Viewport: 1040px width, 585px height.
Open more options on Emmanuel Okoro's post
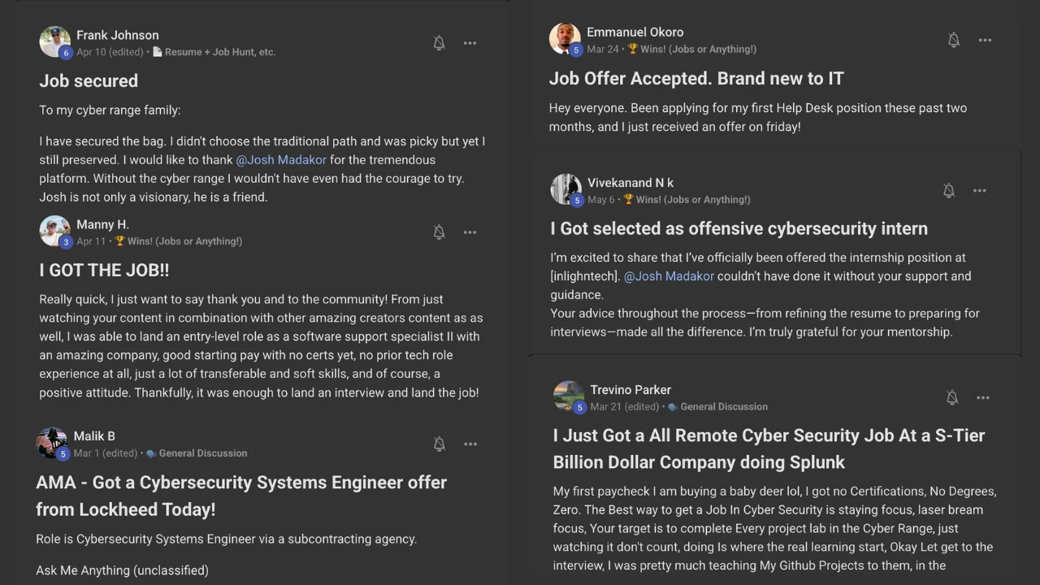pos(985,40)
